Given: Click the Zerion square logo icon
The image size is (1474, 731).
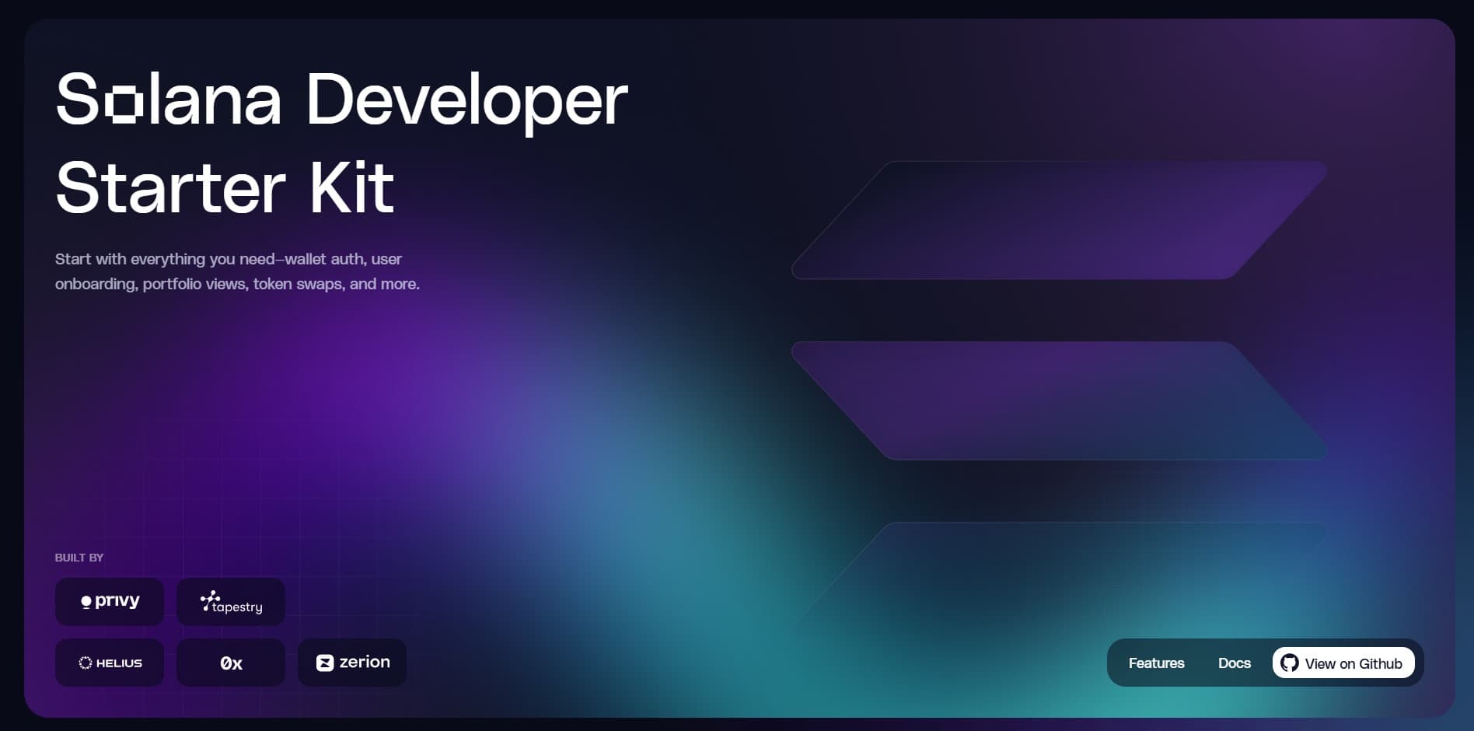Looking at the screenshot, I should click(x=325, y=663).
